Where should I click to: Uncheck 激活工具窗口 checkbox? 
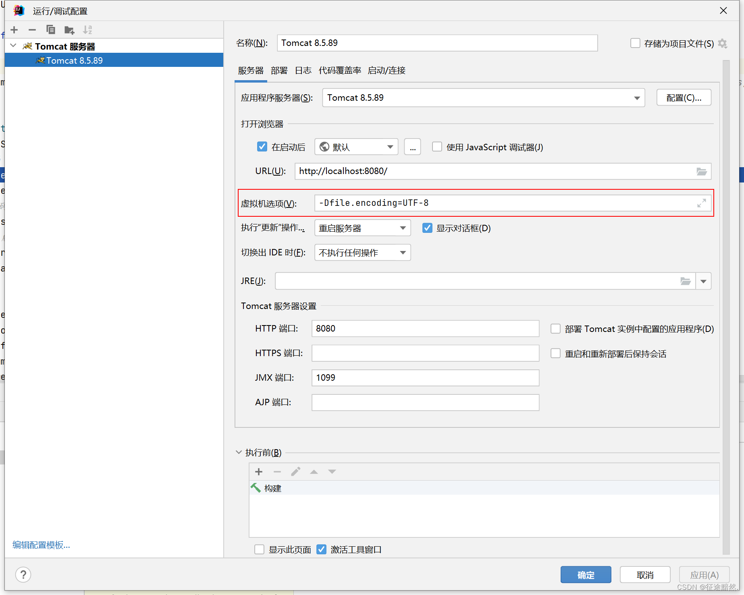321,549
